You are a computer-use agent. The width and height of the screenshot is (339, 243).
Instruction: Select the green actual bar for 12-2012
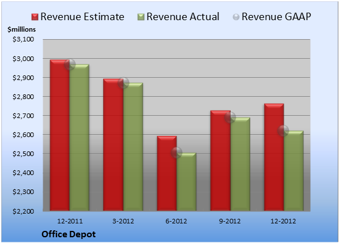pyautogui.click(x=294, y=170)
